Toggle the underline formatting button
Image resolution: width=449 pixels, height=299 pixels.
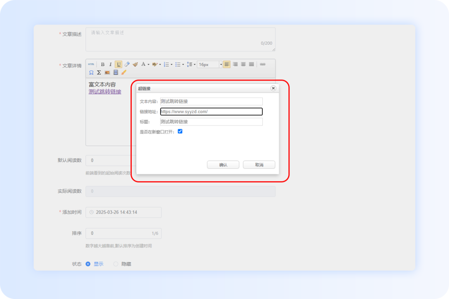118,64
